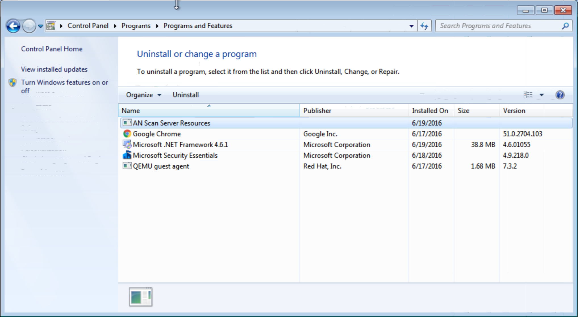Screen dimensions: 578x317
Task: Click version 4.9.218.0 cell
Action: [x=516, y=155]
